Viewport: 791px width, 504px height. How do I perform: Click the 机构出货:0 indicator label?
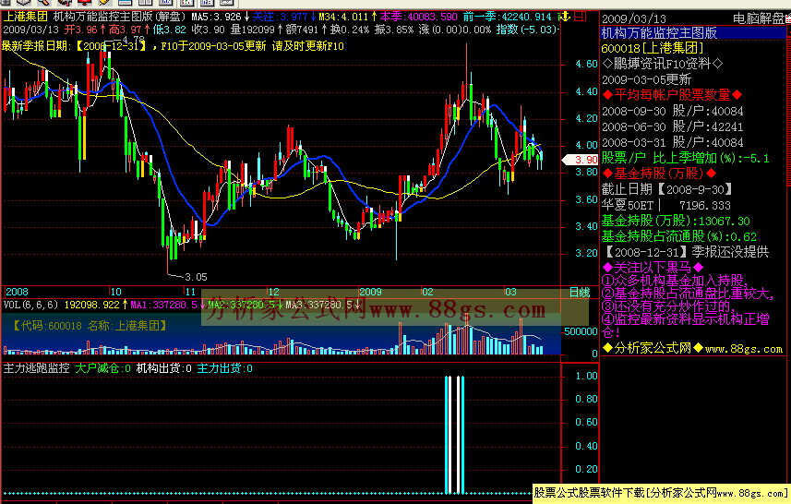(x=164, y=368)
